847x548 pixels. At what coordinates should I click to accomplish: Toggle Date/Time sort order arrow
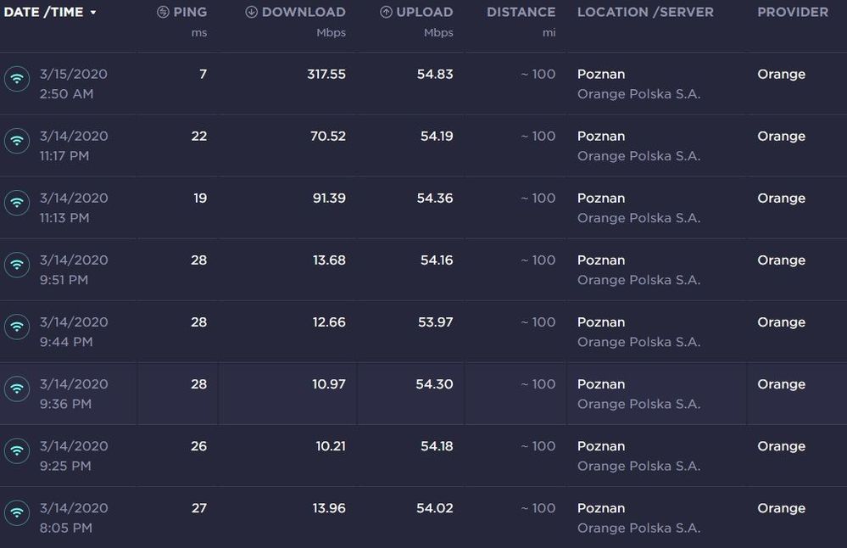tap(93, 13)
